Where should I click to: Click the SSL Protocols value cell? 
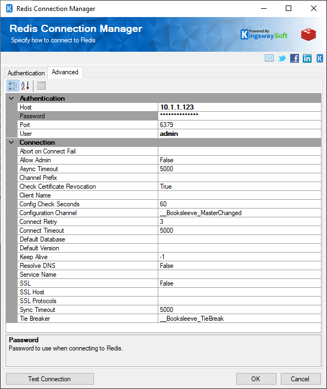(240, 301)
